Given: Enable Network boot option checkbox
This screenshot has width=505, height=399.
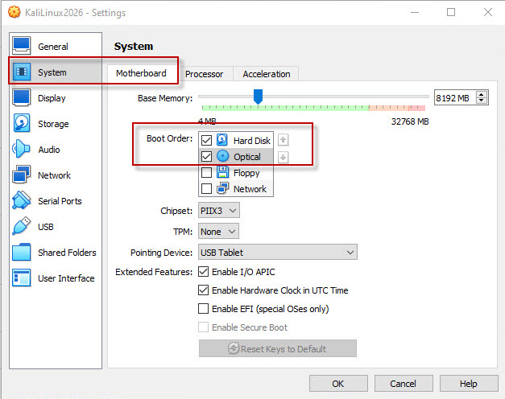Looking at the screenshot, I should [x=206, y=188].
